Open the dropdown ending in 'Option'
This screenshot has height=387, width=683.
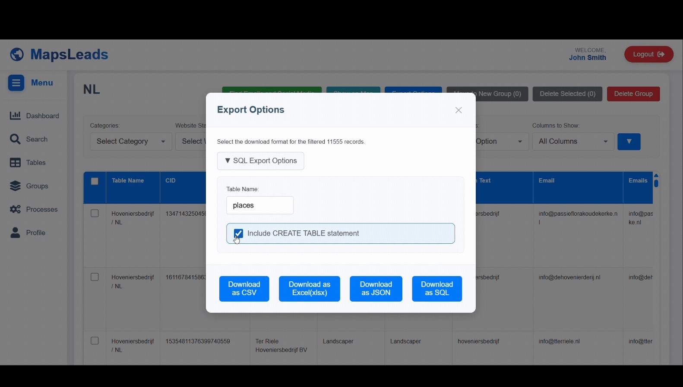pos(502,142)
